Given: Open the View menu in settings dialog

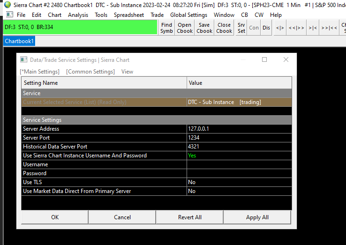Looking at the screenshot, I should [128, 72].
